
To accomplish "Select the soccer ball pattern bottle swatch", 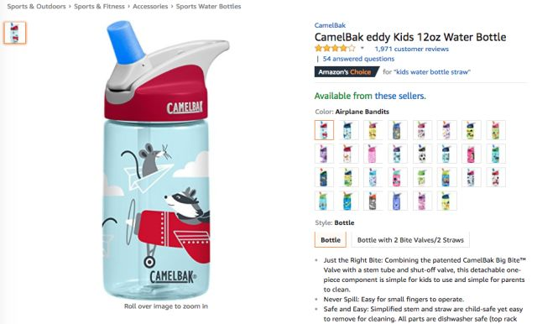I will [422, 154].
